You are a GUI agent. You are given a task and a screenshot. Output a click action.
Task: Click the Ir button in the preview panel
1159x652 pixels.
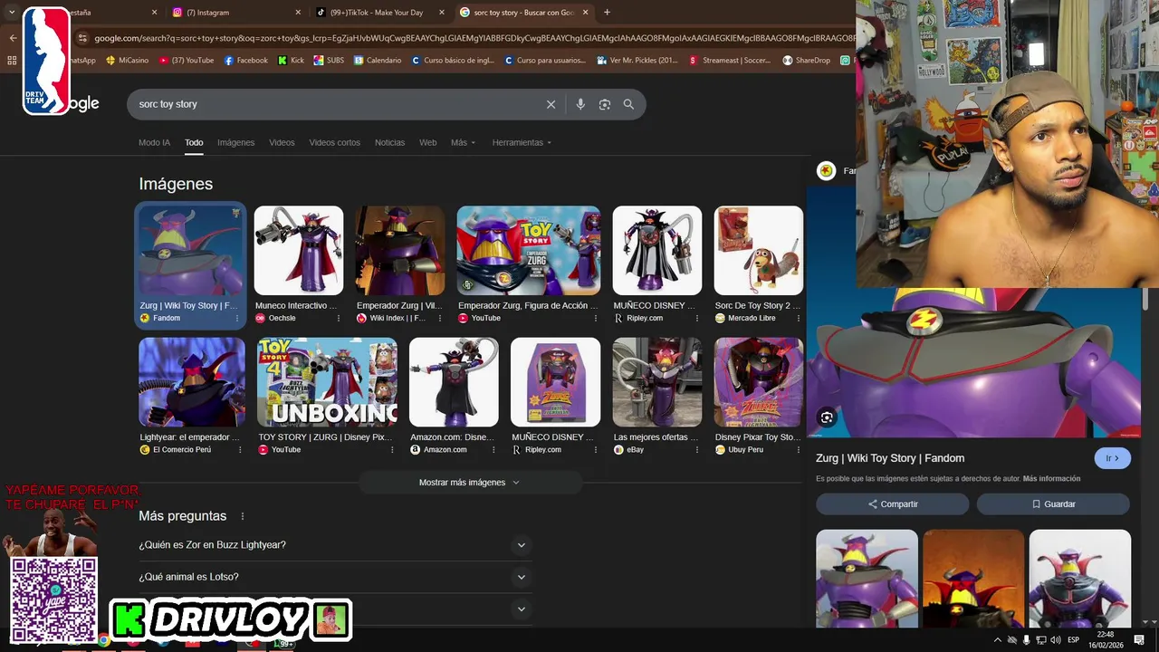point(1112,458)
